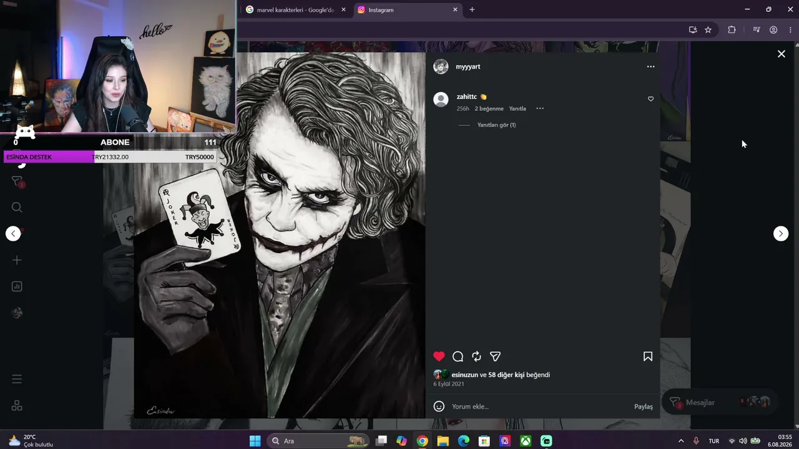This screenshot has height=449, width=799.
Task: Show hidden system tray icons
Action: [681, 441]
